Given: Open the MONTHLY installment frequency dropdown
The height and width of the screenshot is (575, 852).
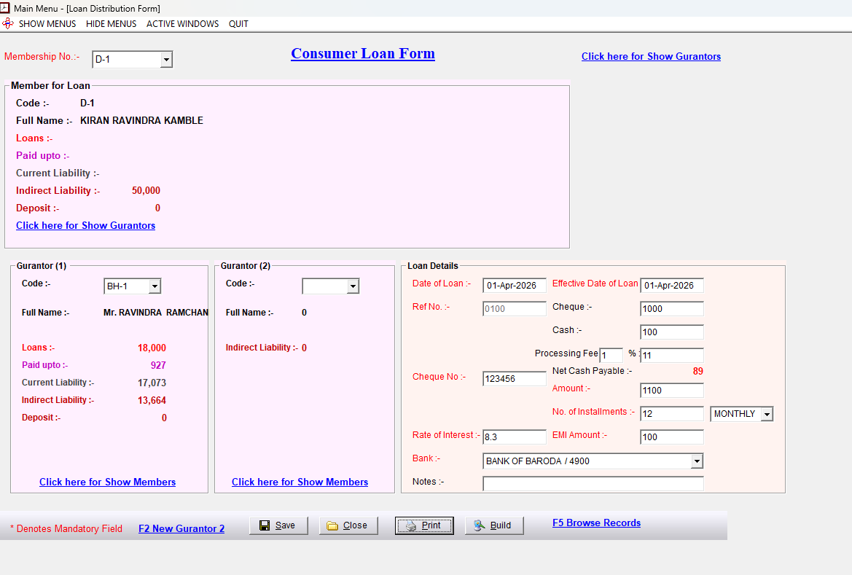Looking at the screenshot, I should pyautogui.click(x=767, y=414).
